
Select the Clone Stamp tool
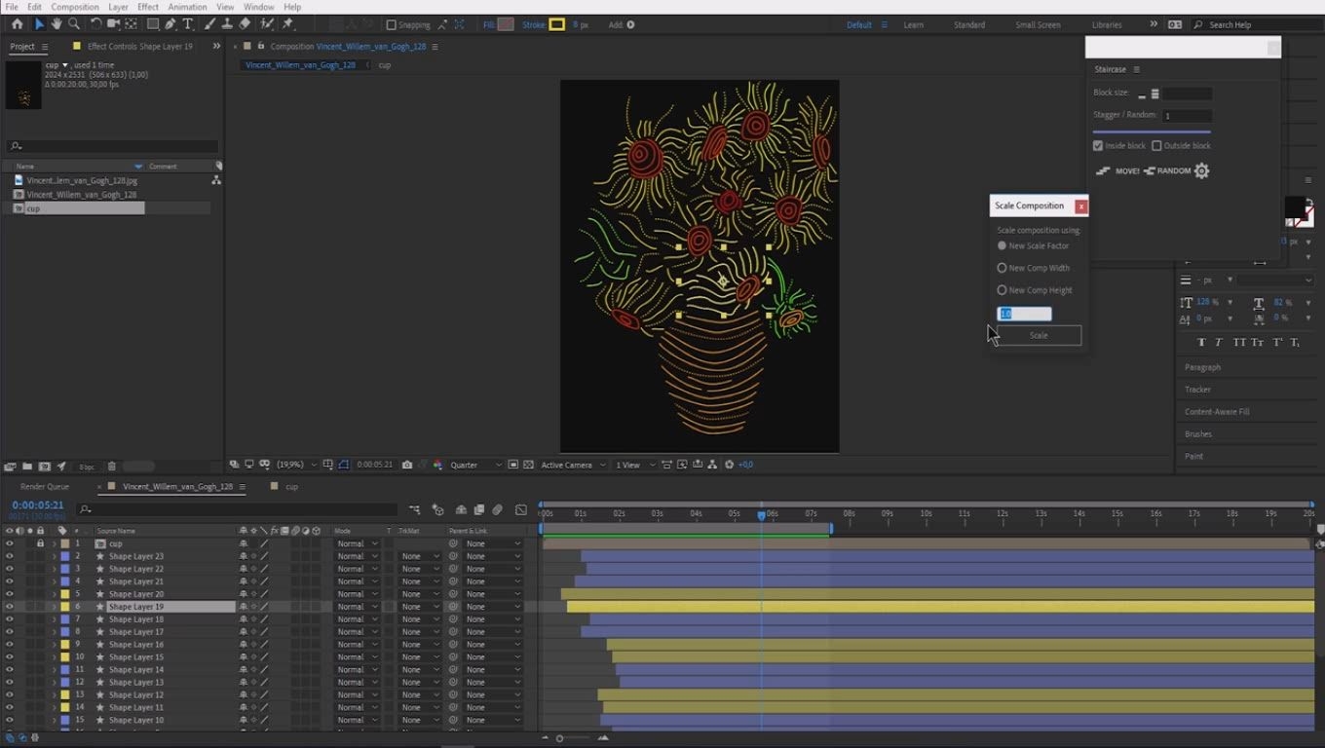coord(227,24)
